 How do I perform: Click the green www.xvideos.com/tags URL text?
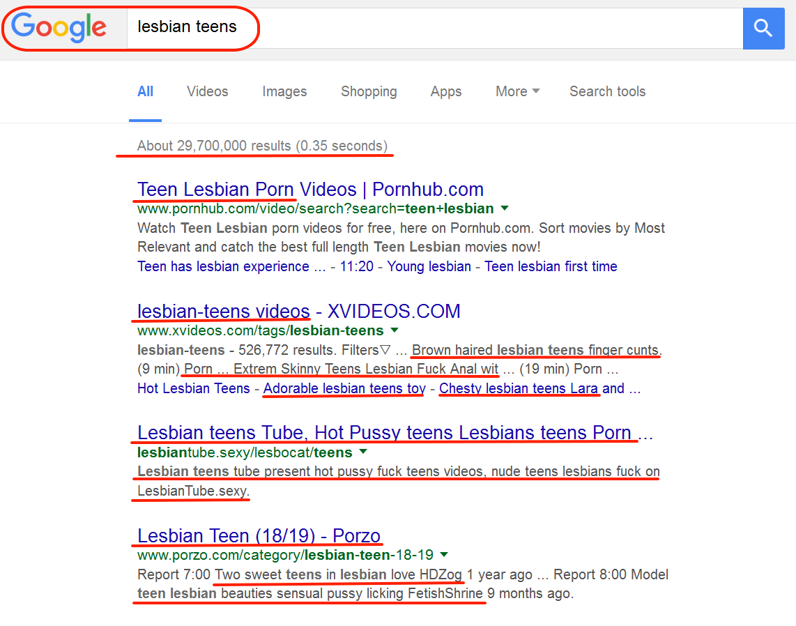(261, 330)
